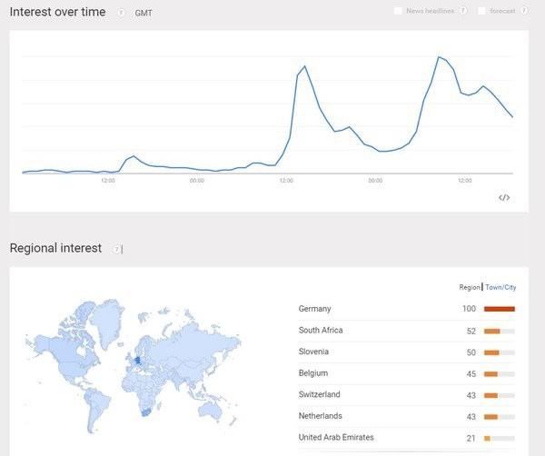Click help icon next to Regional interest
The image size is (545, 456).
tap(117, 249)
